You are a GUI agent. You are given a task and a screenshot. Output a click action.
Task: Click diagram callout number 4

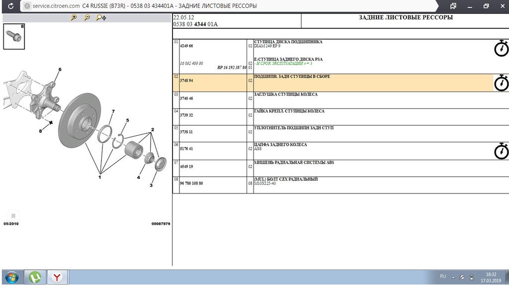click(139, 178)
